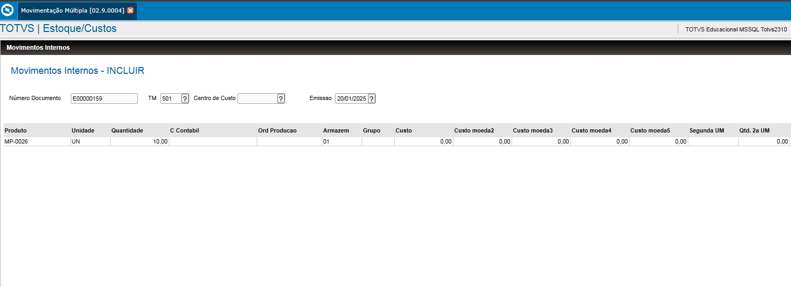Viewport: 791px width, 287px height.
Task: Select the empty Grupo cell
Action: point(378,141)
